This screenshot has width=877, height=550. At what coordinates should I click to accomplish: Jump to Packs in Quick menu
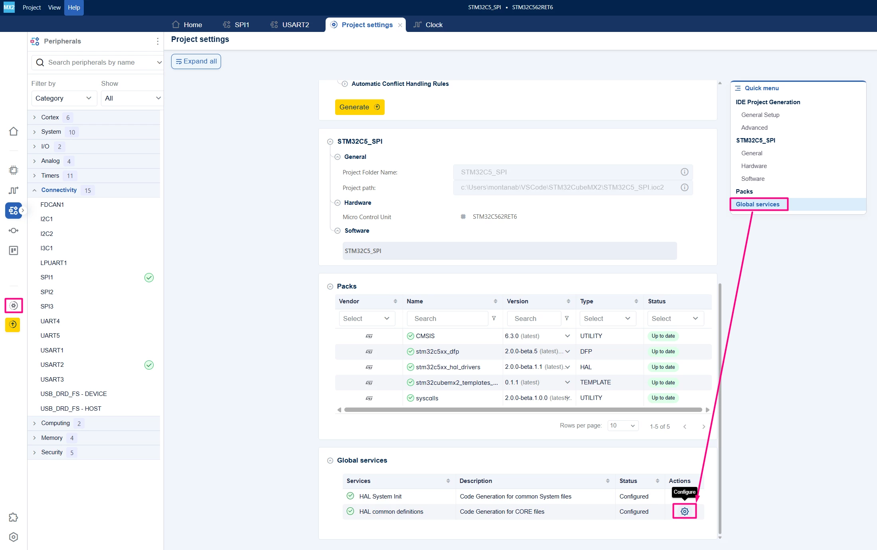click(744, 192)
